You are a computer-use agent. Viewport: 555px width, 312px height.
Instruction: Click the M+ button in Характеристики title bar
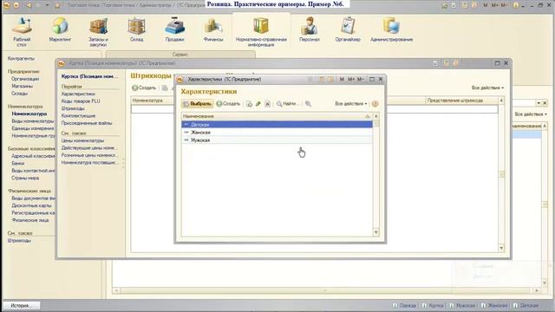tap(351, 79)
